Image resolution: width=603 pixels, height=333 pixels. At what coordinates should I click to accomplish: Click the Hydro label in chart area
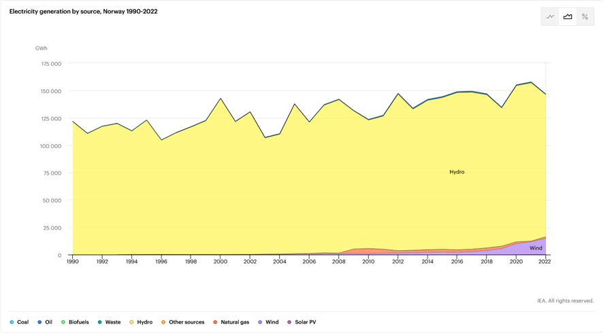457,172
